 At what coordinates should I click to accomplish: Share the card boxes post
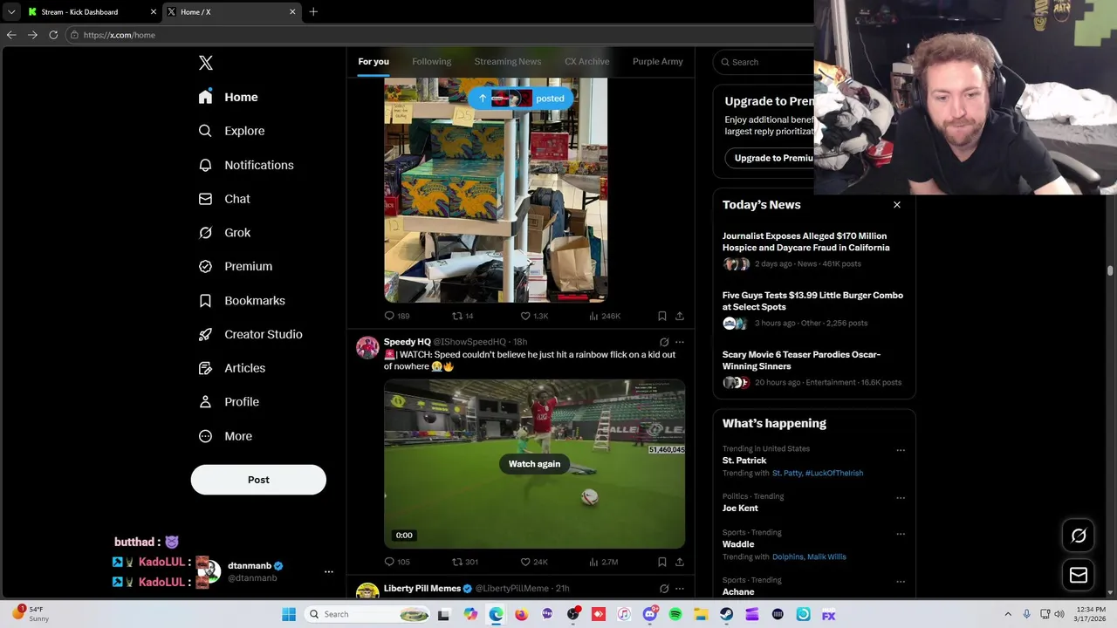[680, 316]
